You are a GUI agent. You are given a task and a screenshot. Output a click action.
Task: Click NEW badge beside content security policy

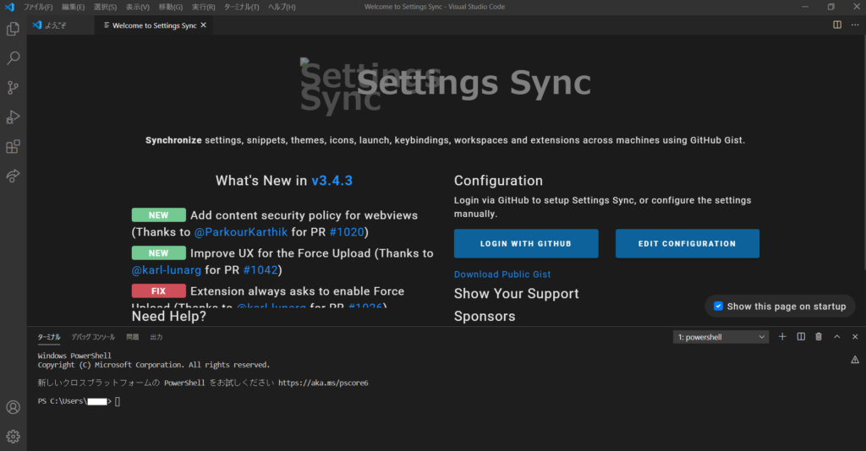pos(158,215)
